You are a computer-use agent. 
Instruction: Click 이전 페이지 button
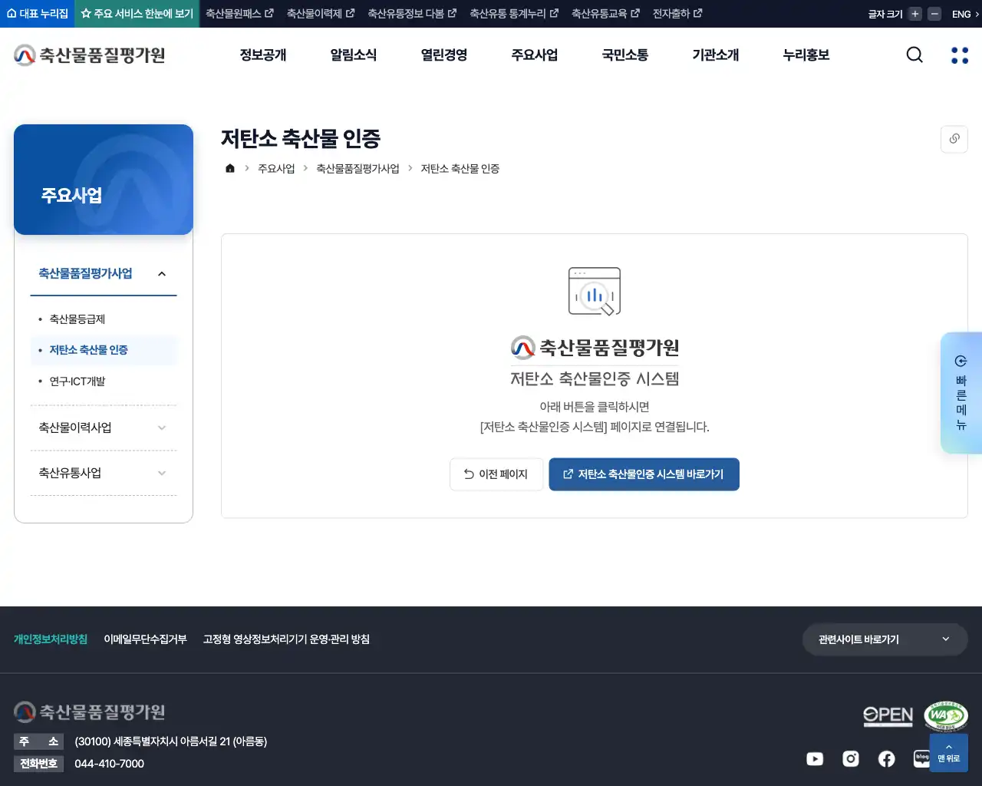coord(496,474)
